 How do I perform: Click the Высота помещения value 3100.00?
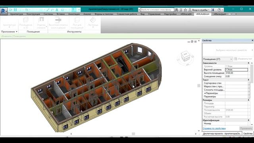237,73
